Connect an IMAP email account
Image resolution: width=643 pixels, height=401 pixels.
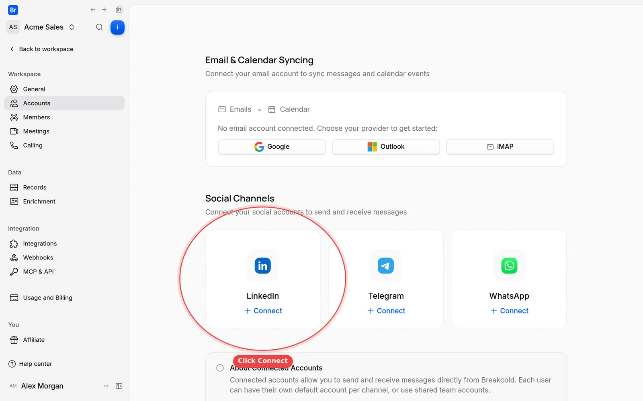click(500, 147)
